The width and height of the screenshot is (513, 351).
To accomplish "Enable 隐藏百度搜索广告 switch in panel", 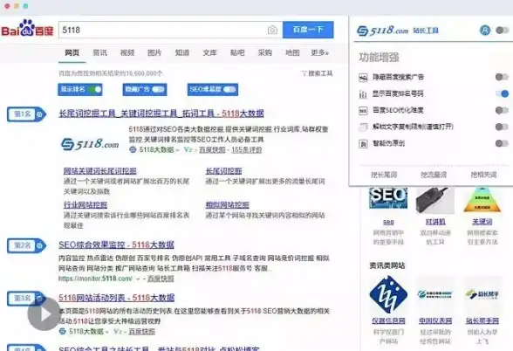I will click(x=502, y=77).
